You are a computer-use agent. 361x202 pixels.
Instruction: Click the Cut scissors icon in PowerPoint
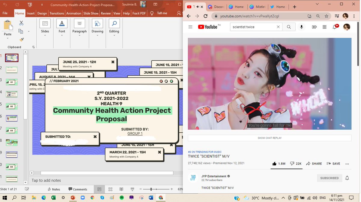pos(21,23)
